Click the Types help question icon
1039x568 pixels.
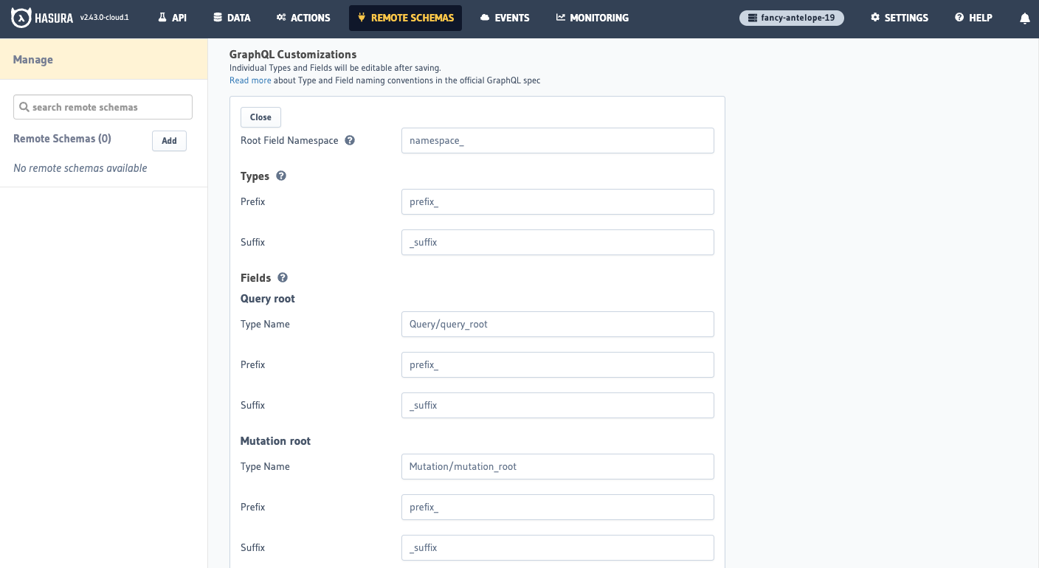(x=281, y=176)
